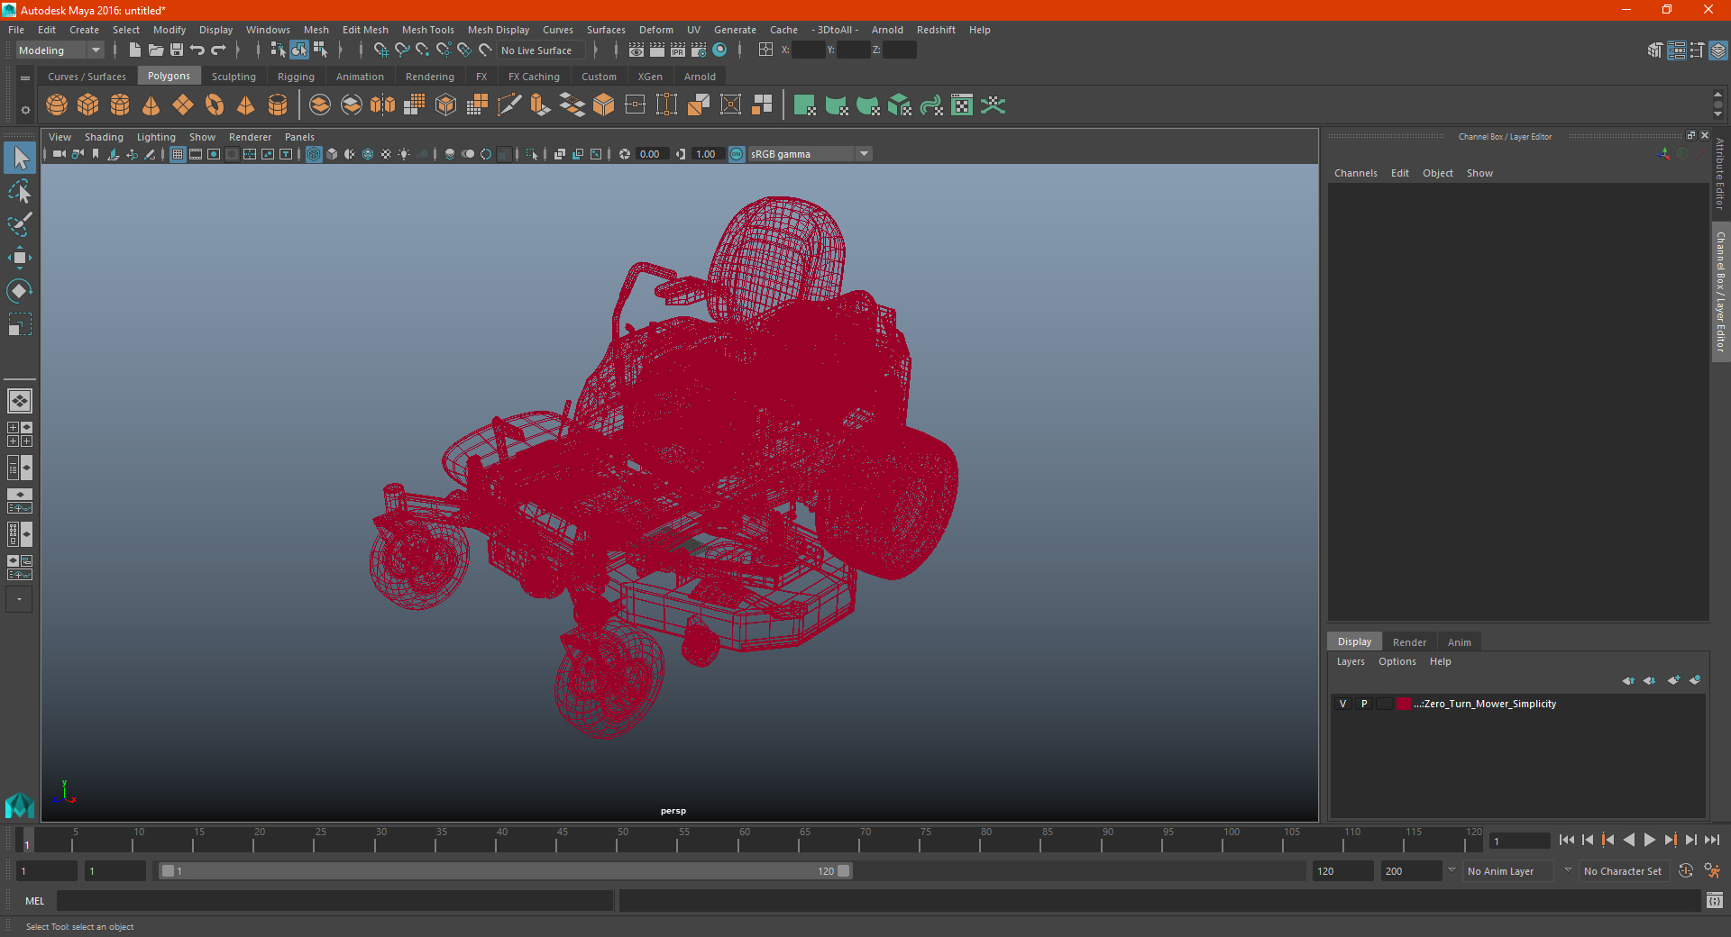Toggle snap to curves icon
Screen dimensions: 1731x937
(402, 50)
